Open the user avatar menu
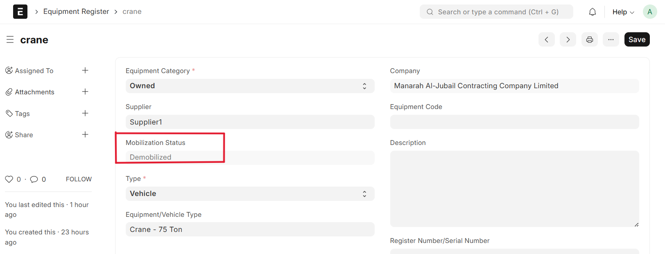 tap(649, 12)
